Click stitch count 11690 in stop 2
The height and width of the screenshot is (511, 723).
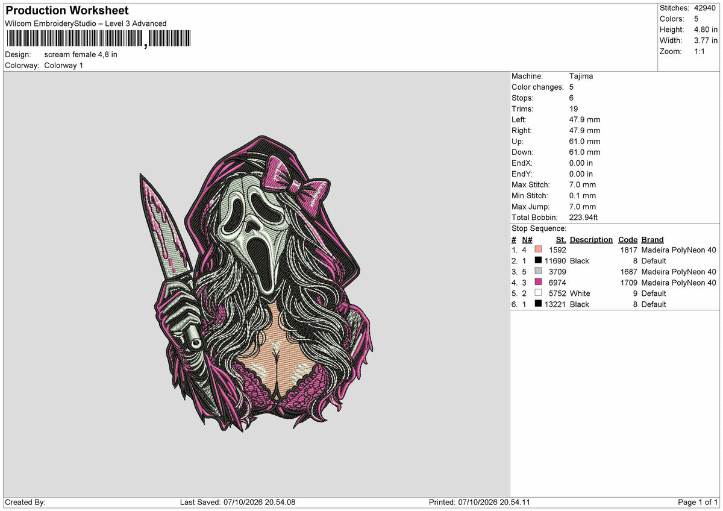pos(555,261)
